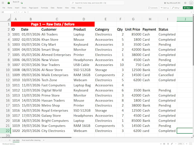
Task: Click the Customer header cell
Action: 57,29
